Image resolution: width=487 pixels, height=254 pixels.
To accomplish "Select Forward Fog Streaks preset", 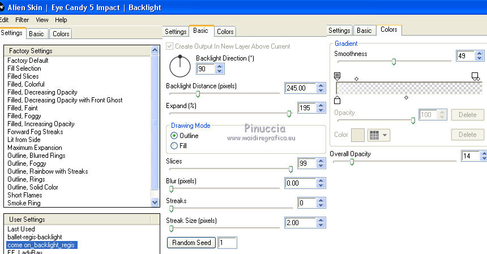I will (x=35, y=132).
